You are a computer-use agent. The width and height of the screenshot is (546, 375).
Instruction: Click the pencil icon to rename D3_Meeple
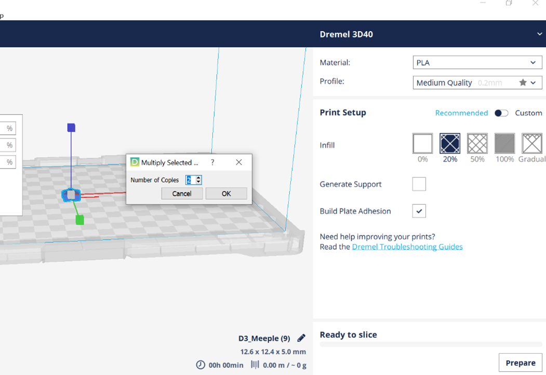click(301, 338)
